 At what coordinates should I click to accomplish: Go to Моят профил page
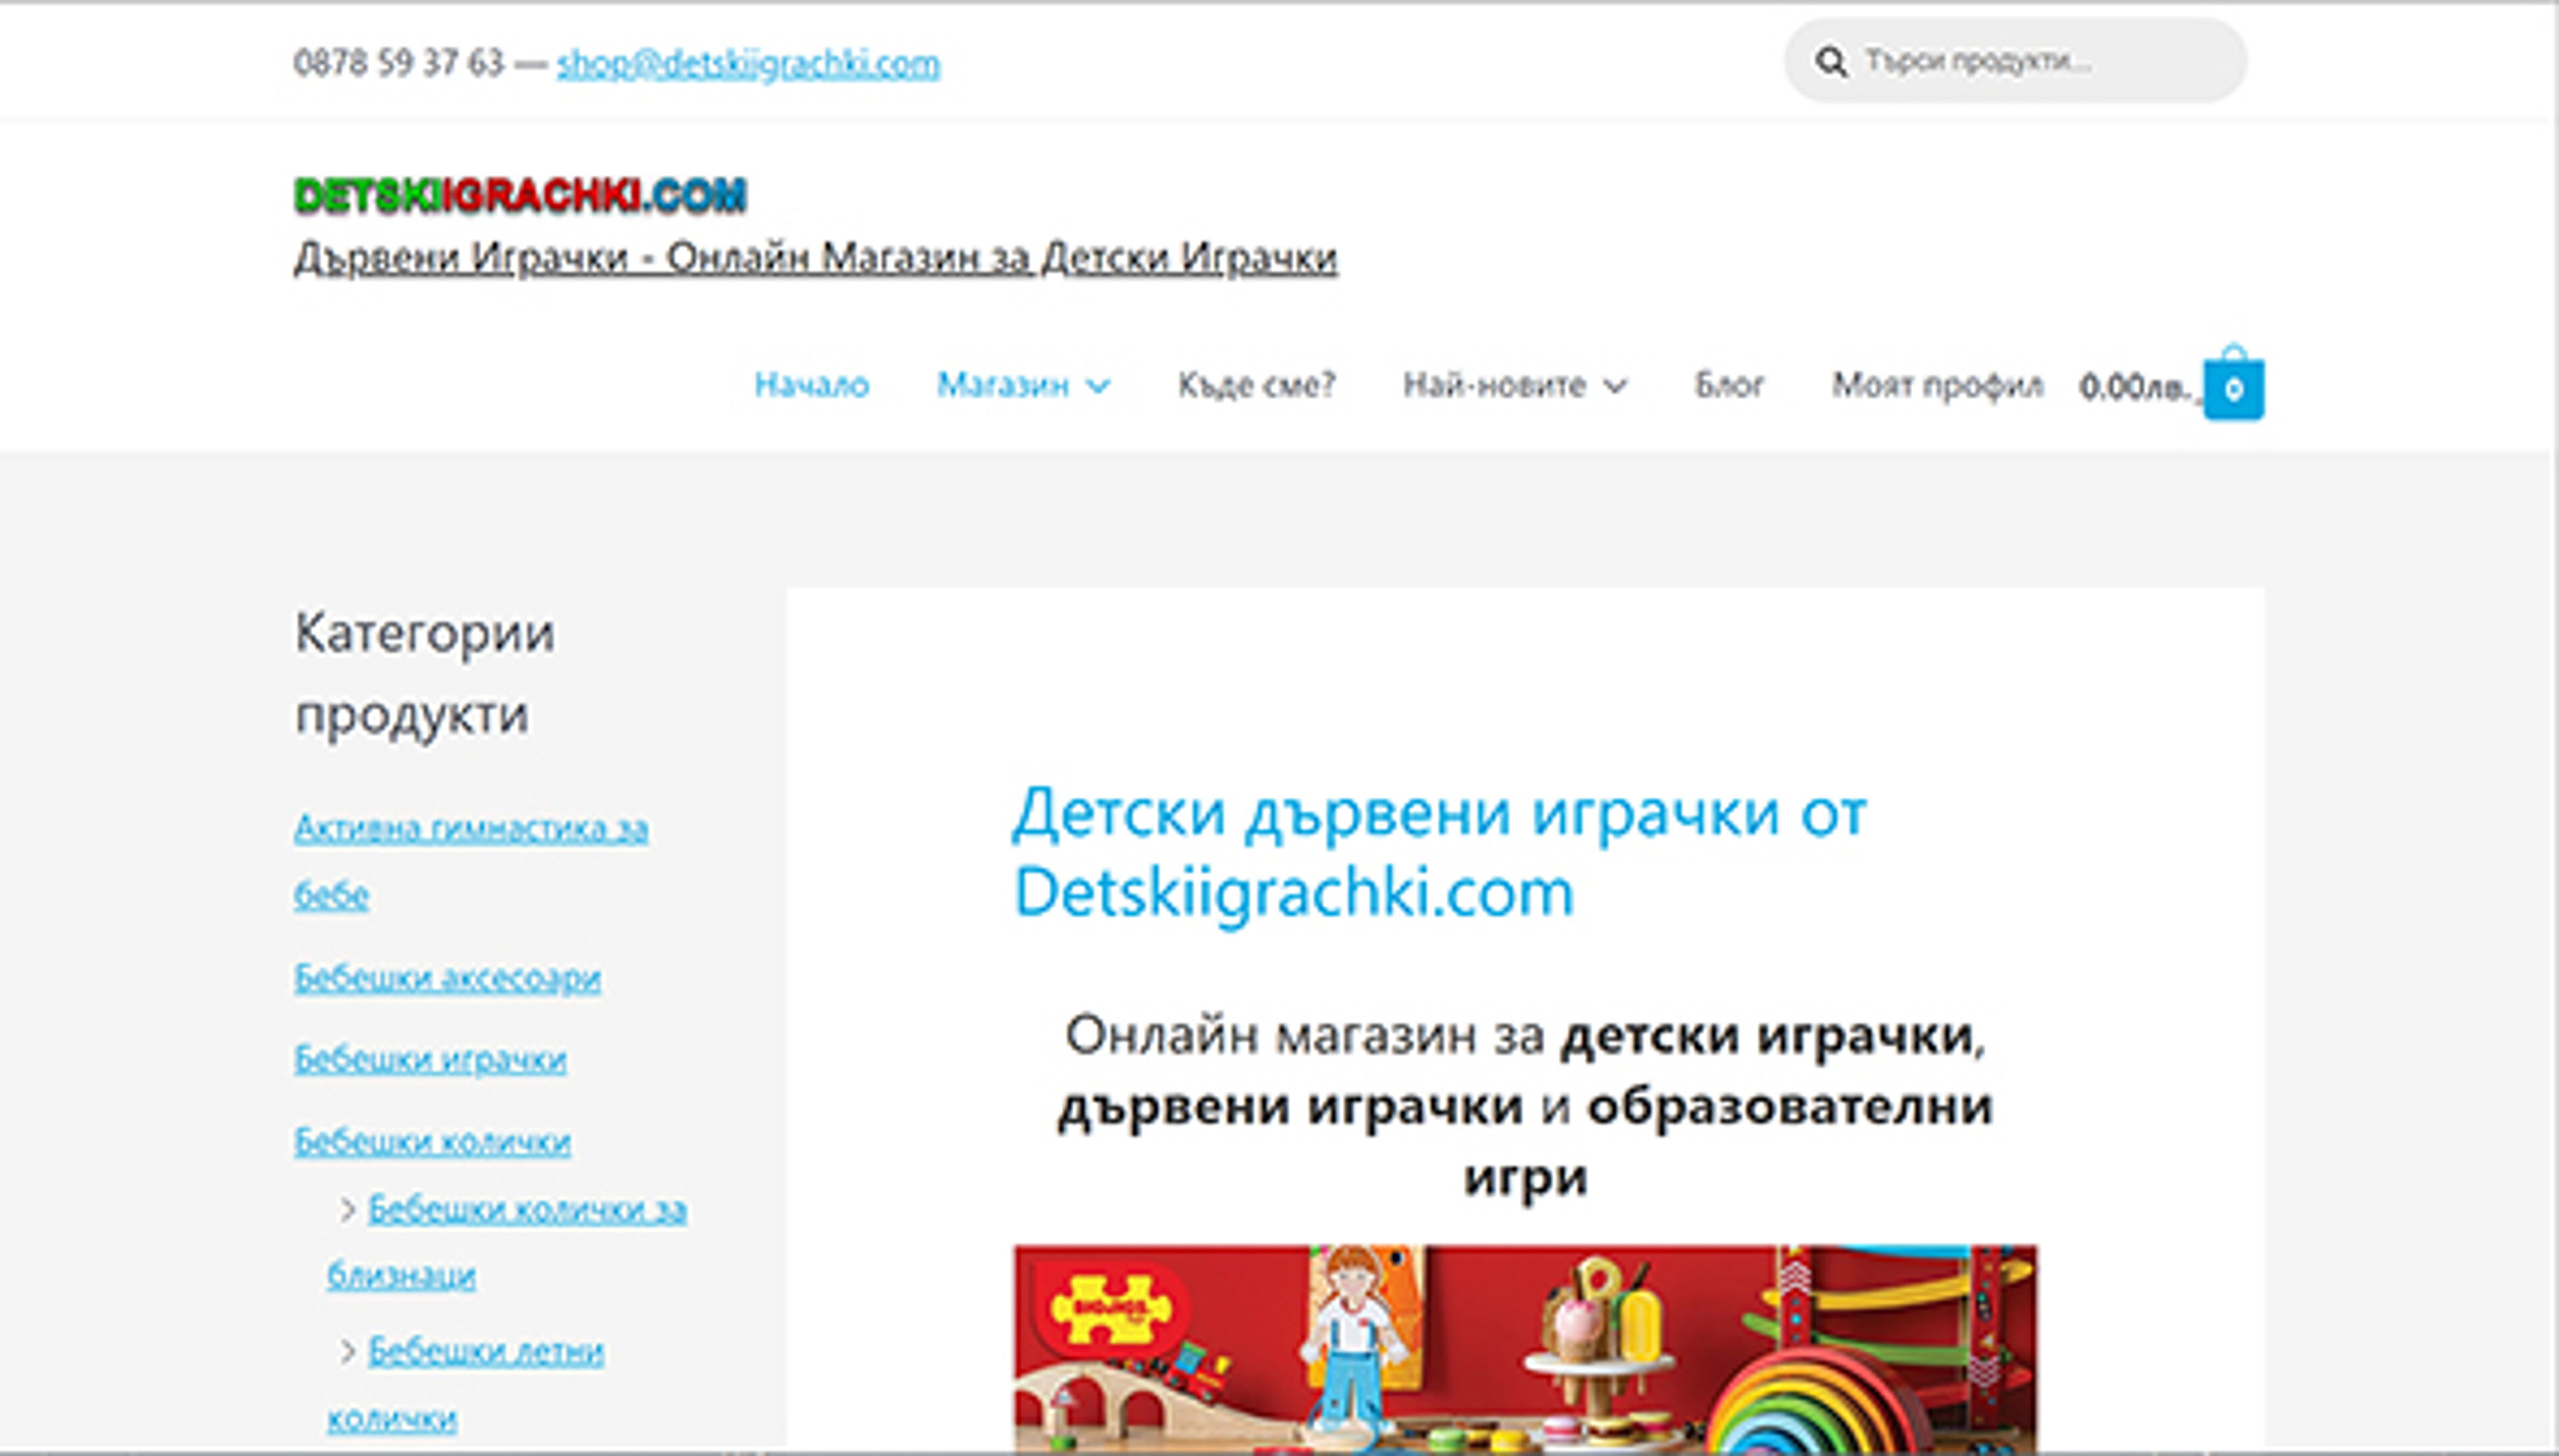[1936, 384]
